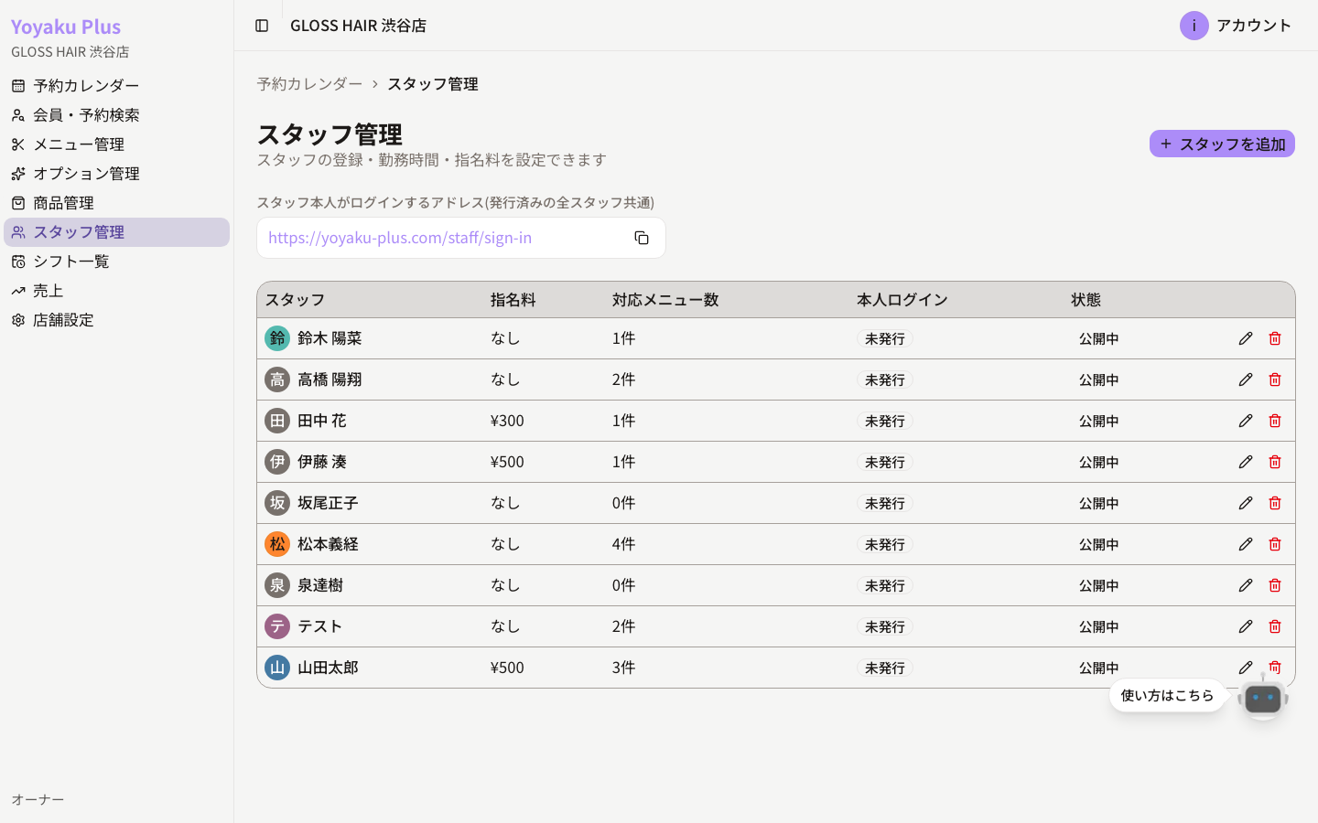
Task: Open the アカウント menu
Action: click(x=1236, y=26)
